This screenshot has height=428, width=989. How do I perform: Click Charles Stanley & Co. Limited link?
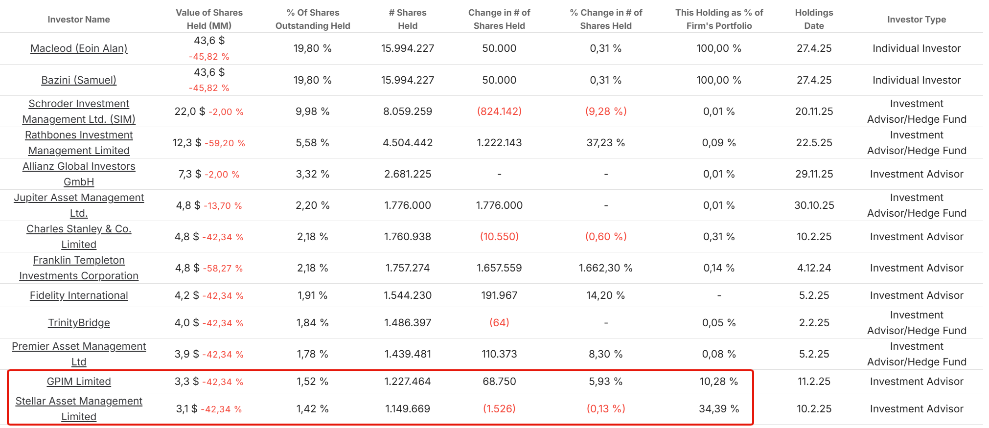click(x=79, y=237)
